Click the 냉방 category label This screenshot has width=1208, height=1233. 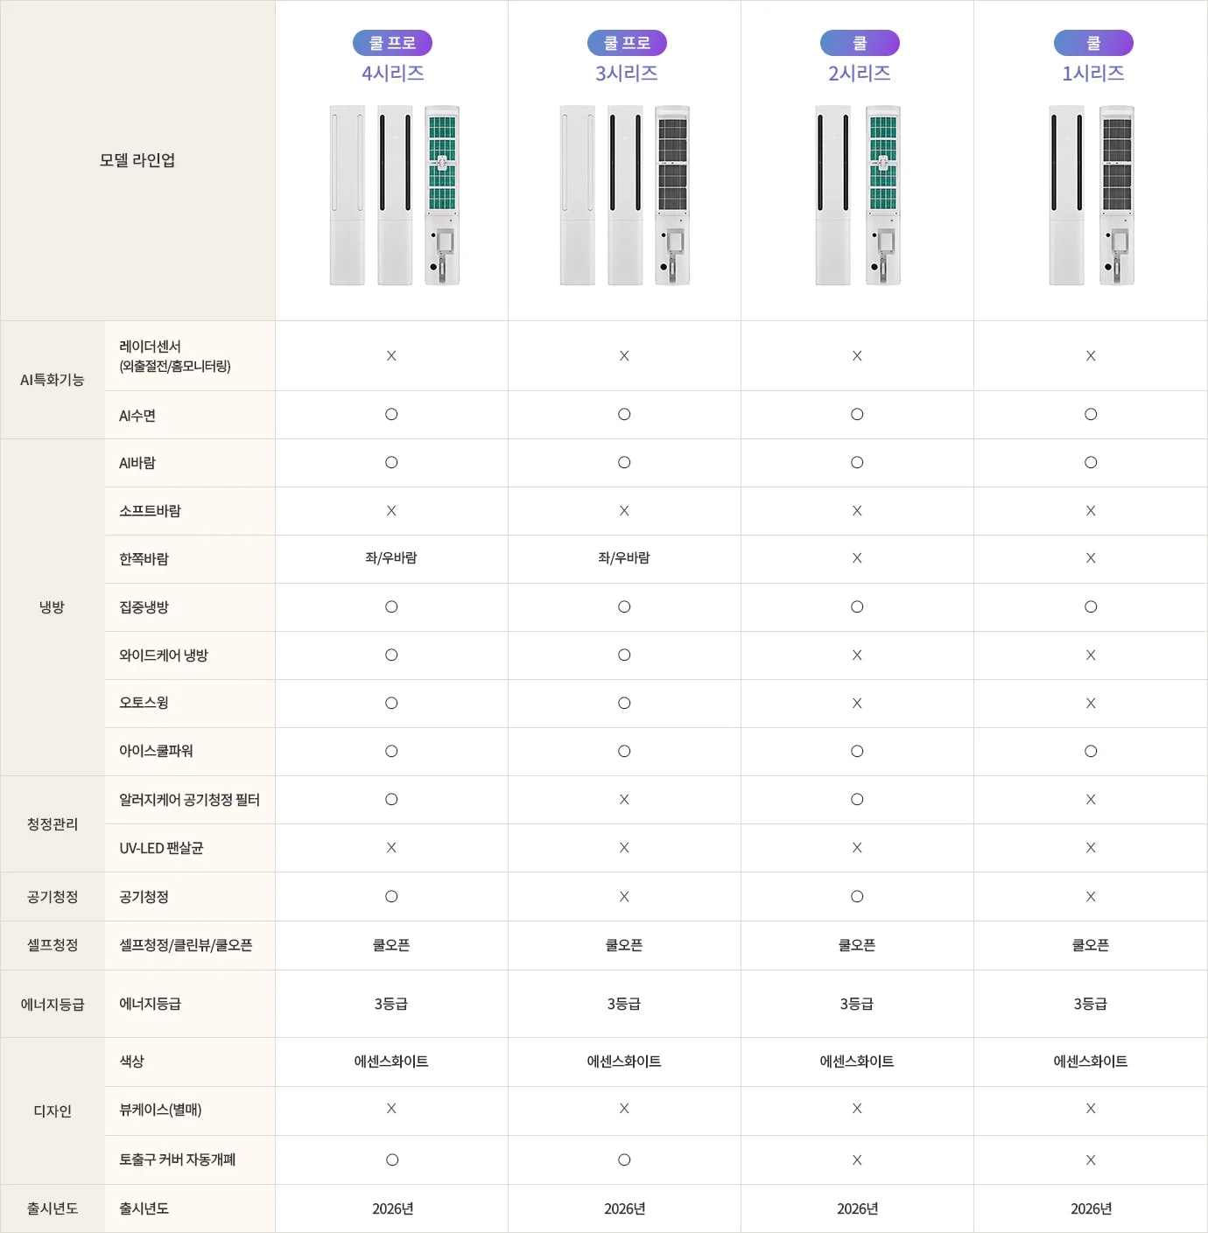point(53,607)
